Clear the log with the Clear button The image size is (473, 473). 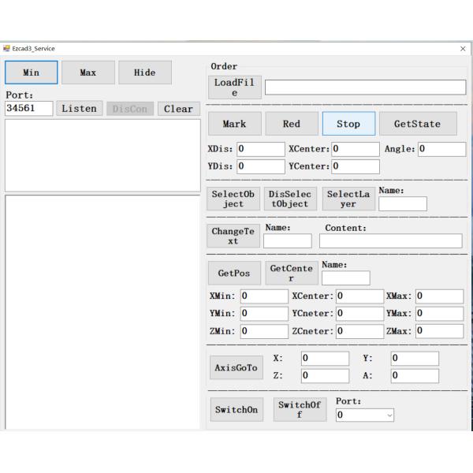[x=178, y=109]
